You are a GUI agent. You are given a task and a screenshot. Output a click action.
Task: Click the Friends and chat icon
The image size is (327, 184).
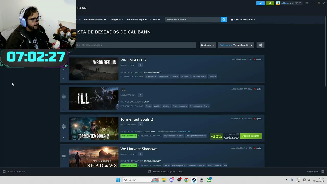click(x=323, y=172)
